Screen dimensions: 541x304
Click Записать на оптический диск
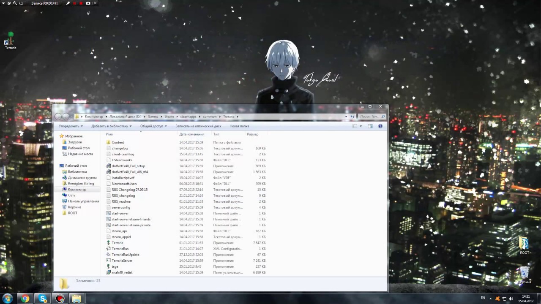click(198, 126)
